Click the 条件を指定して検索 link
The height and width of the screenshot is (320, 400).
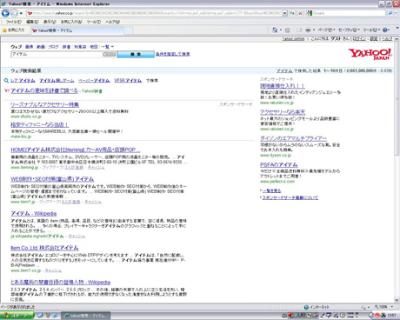point(173,54)
